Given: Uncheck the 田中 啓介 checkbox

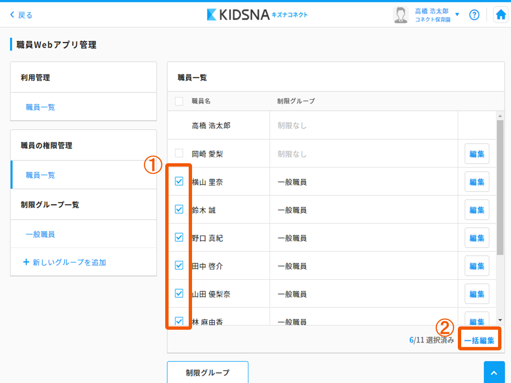Looking at the screenshot, I should (179, 265).
